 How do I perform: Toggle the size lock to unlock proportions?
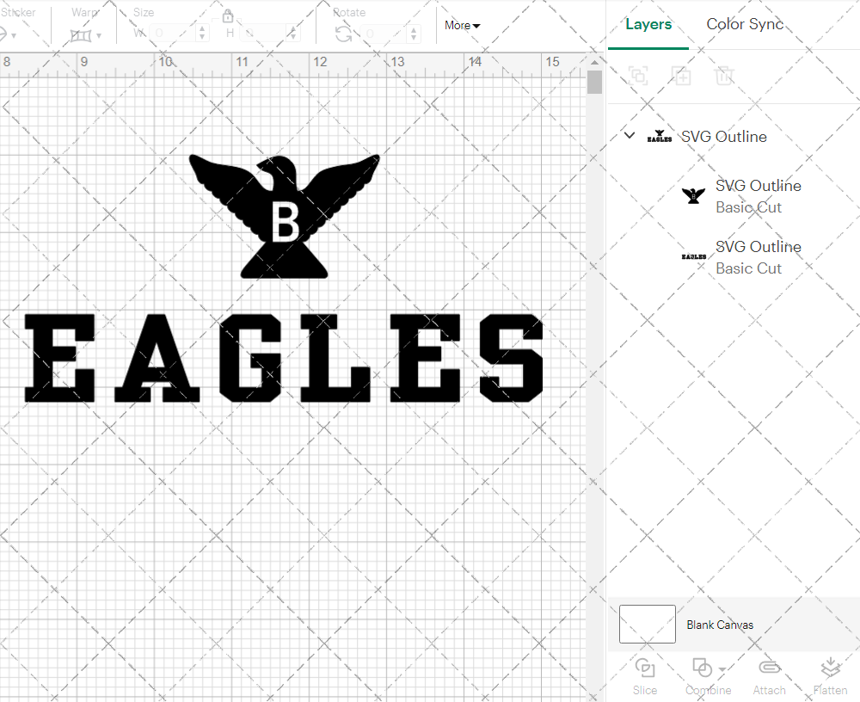click(x=229, y=16)
